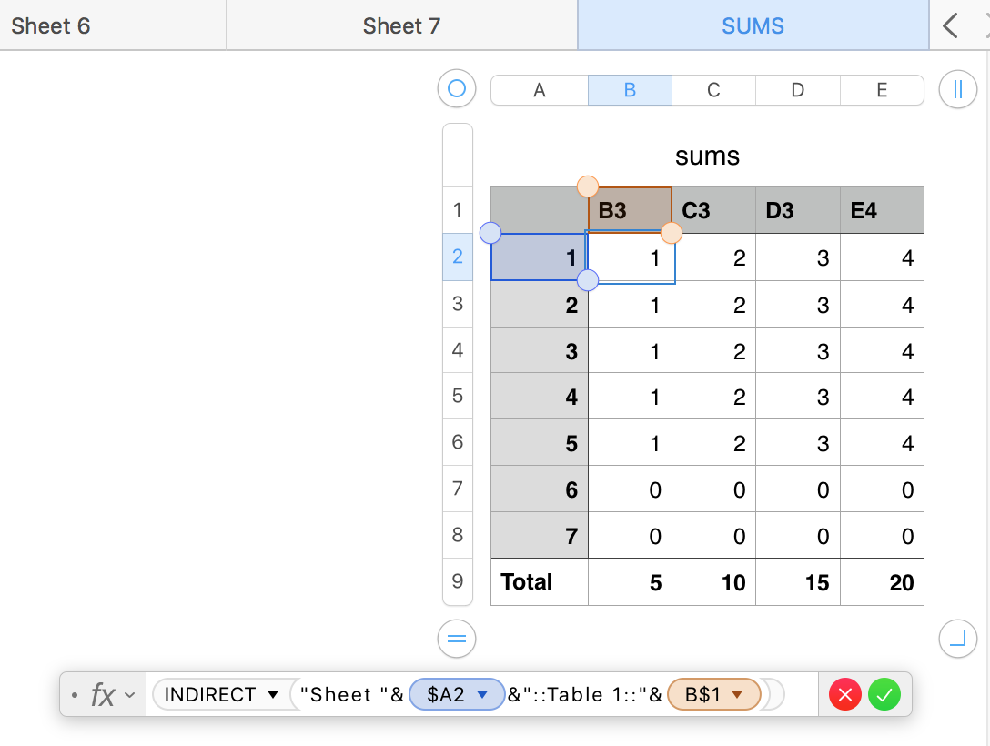This screenshot has height=746, width=990.
Task: Open the $A2 reference token dropdown
Action: click(x=484, y=695)
